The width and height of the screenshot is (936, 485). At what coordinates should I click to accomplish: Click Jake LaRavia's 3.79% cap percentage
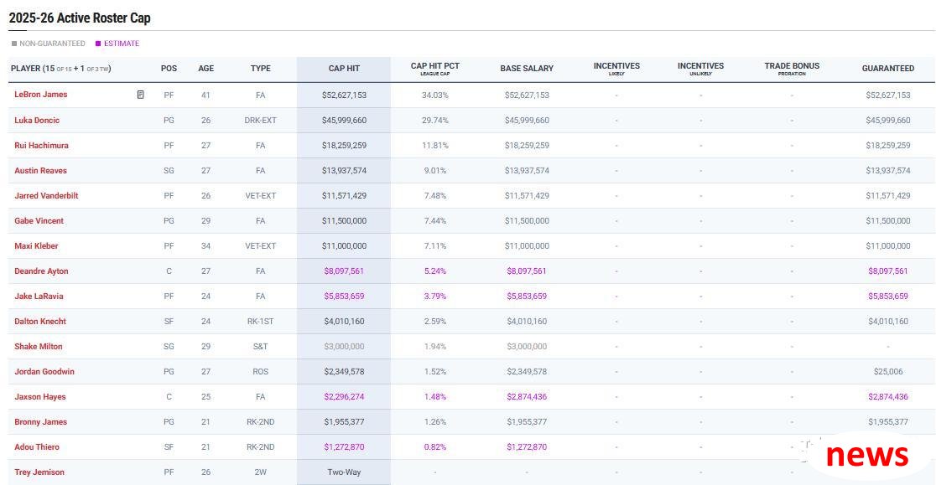pos(435,297)
